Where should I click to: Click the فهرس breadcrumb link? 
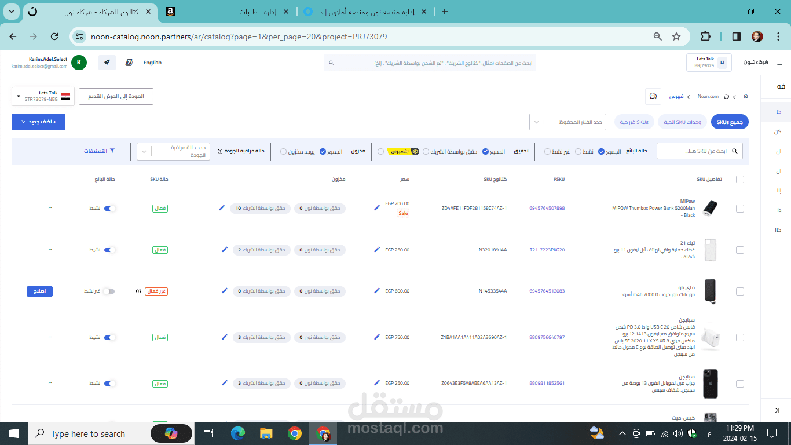click(x=676, y=96)
